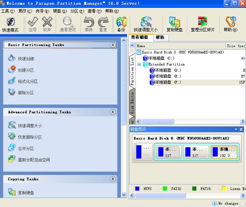The image size is (246, 207).
Task: Select 192.3 GB block in disk map
Action: [x=224, y=152]
